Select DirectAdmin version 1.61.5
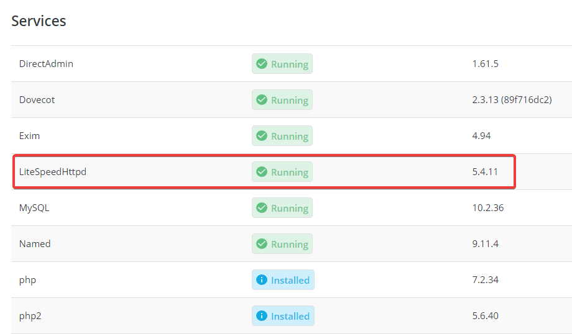The width and height of the screenshot is (572, 334). pyautogui.click(x=485, y=64)
